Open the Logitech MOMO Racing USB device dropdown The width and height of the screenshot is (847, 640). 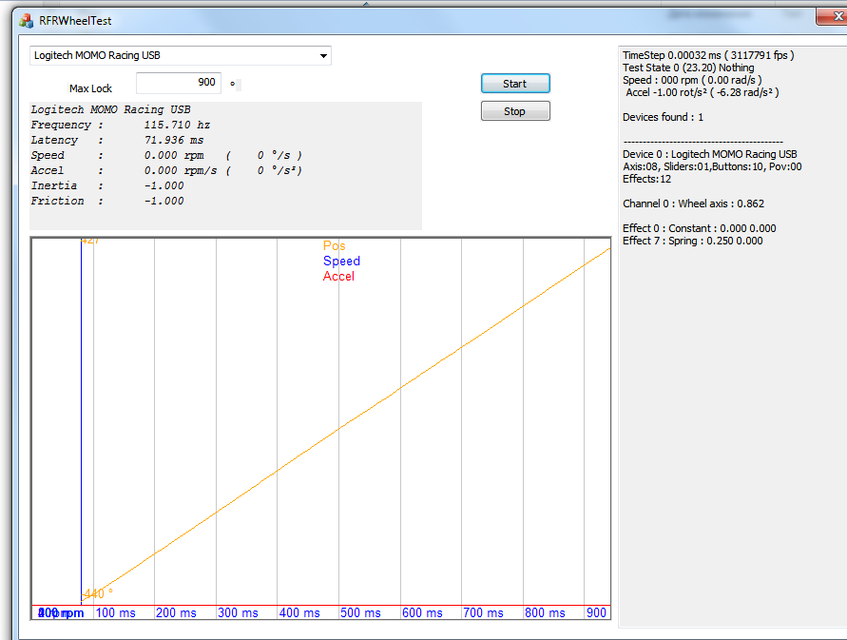pyautogui.click(x=323, y=56)
